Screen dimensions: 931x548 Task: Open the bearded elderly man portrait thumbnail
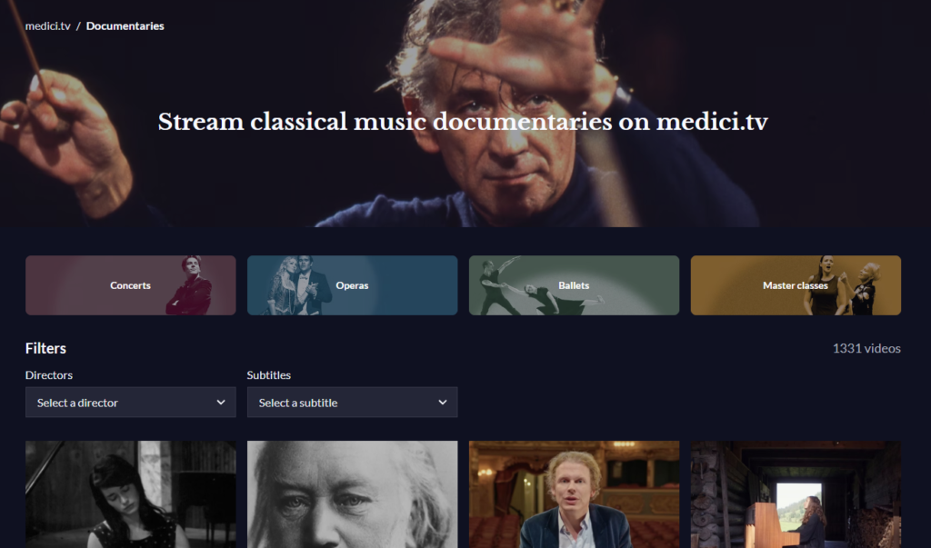[x=352, y=494]
